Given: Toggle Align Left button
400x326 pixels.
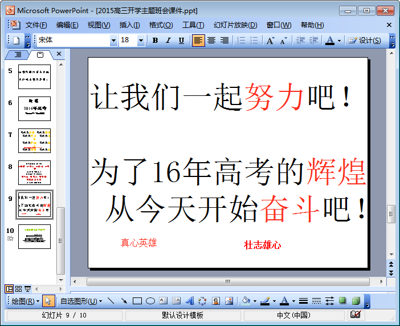Looking at the screenshot, I should [198, 41].
